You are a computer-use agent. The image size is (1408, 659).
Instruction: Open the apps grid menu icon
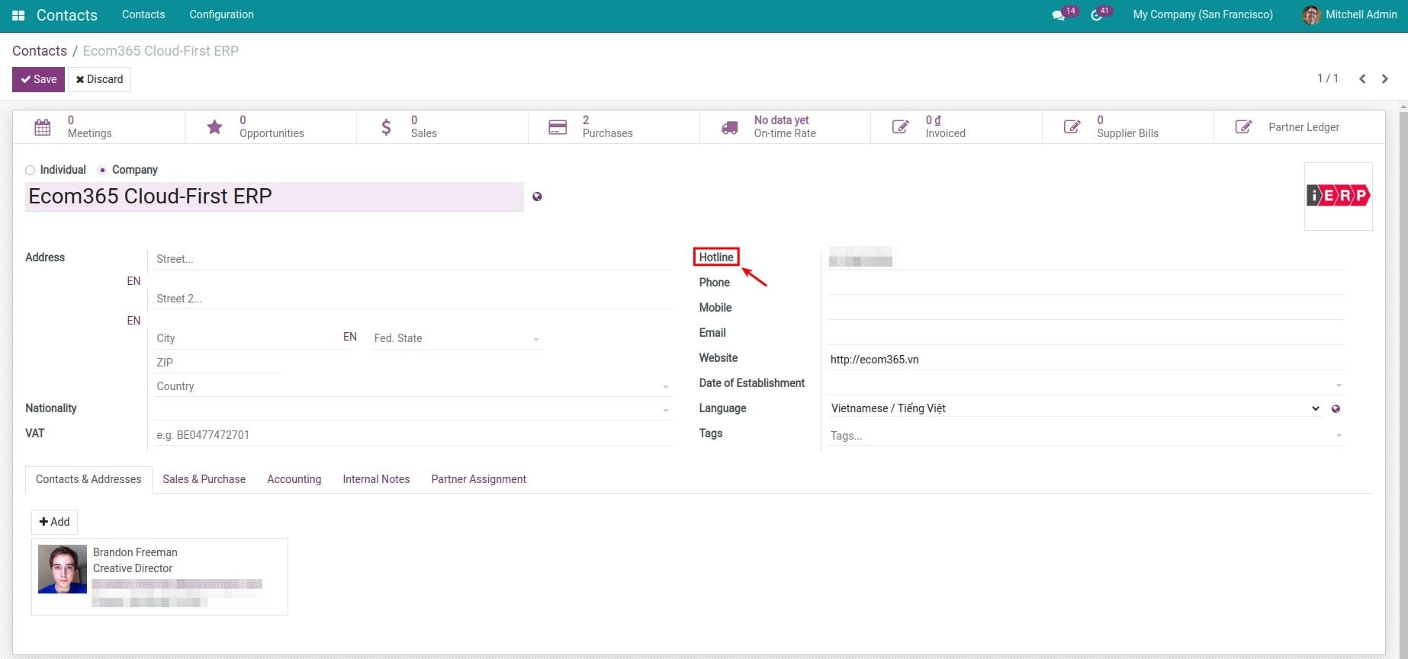click(18, 15)
